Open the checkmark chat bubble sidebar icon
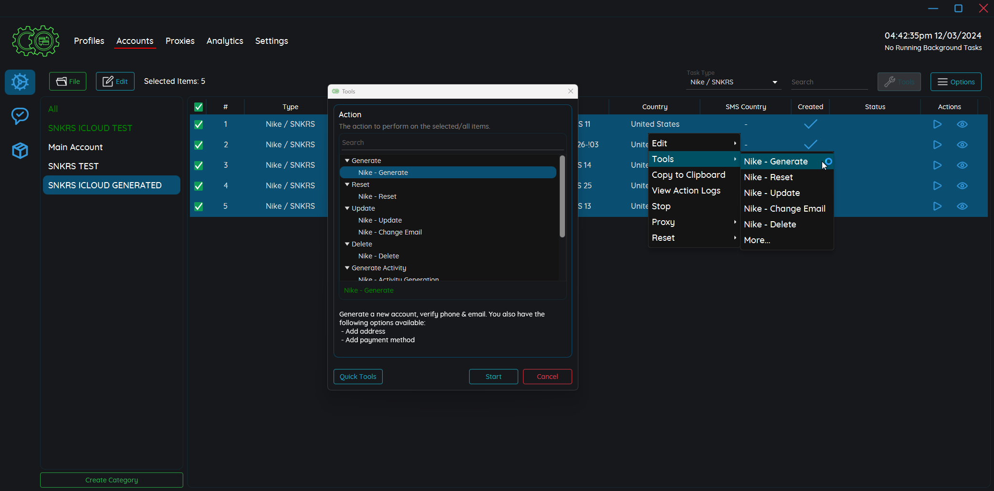Viewport: 994px width, 491px height. pyautogui.click(x=20, y=116)
